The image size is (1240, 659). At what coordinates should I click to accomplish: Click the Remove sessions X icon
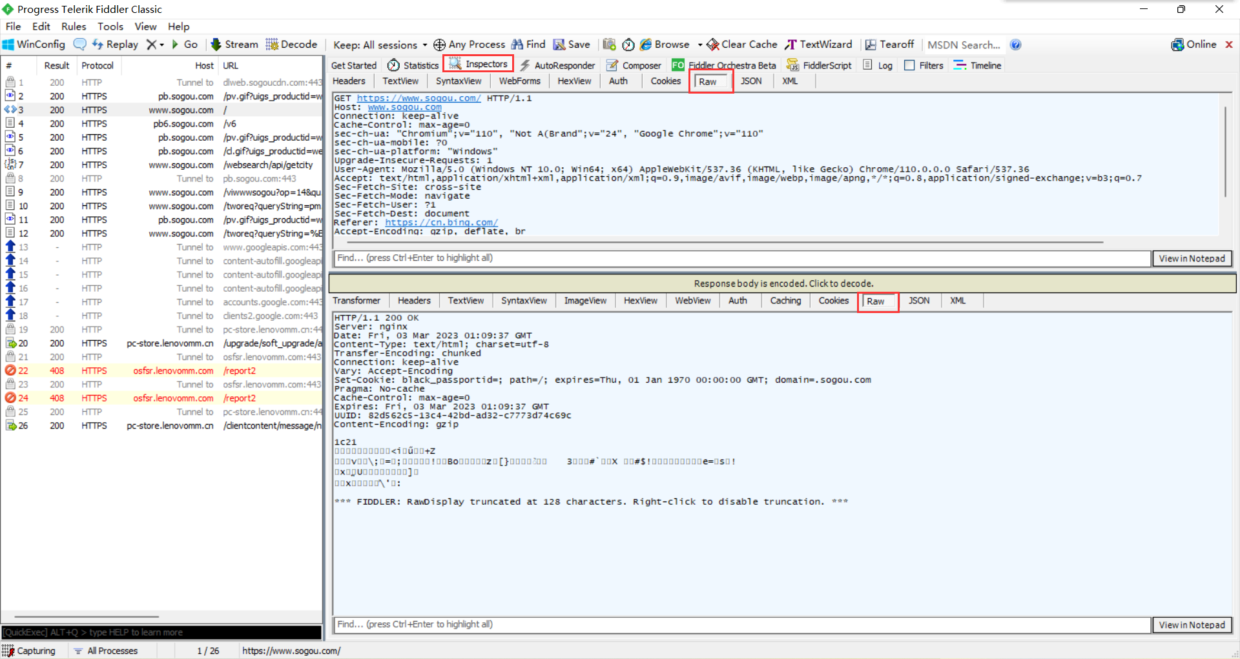click(x=151, y=45)
